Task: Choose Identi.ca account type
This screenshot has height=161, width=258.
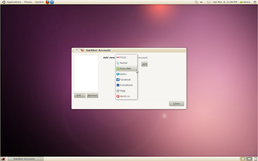Action: click(126, 96)
